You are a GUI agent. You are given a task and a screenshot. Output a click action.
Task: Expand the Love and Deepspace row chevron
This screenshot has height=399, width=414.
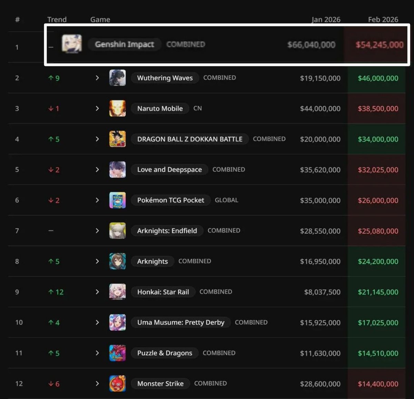(x=97, y=170)
